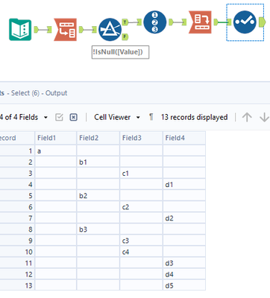The image size is (270, 298).
Task: Click the Text Input tool's output anchor
Action: click(37, 30)
